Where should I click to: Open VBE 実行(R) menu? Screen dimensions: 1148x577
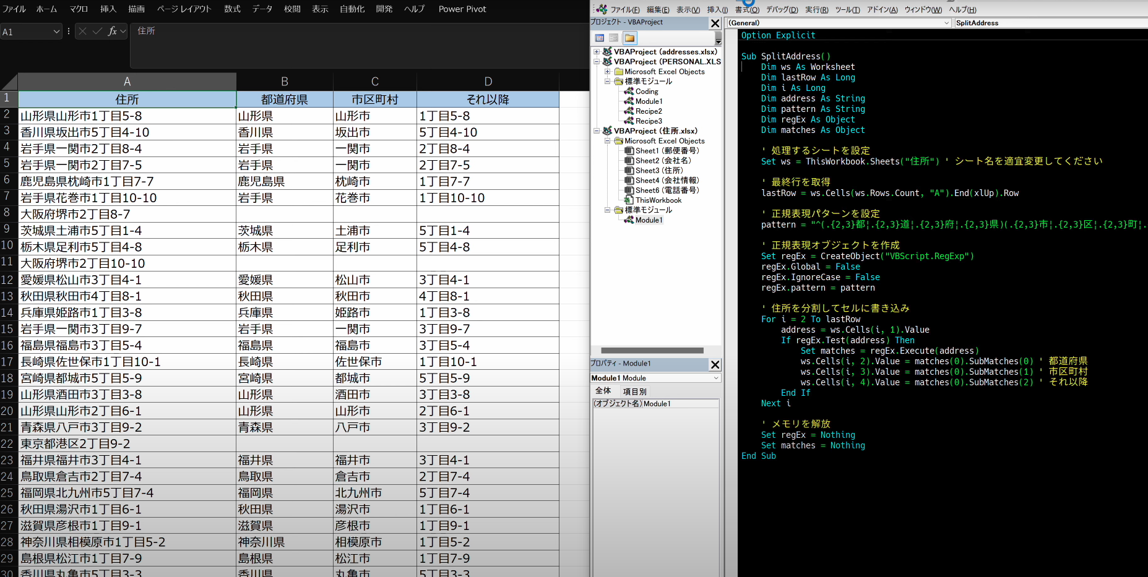pos(817,10)
